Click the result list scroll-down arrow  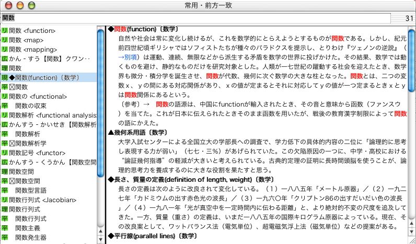click(x=100, y=239)
